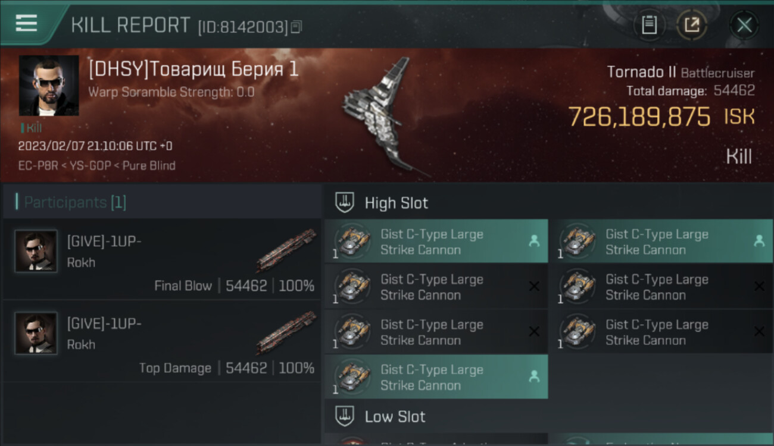This screenshot has height=446, width=774.
Task: Select first highlighted Gist C-Type Strike Cannon
Action: (436, 241)
